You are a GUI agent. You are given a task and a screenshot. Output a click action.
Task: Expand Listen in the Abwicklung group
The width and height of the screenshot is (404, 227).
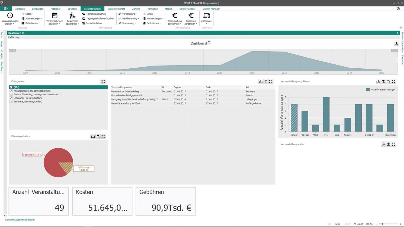(x=149, y=14)
